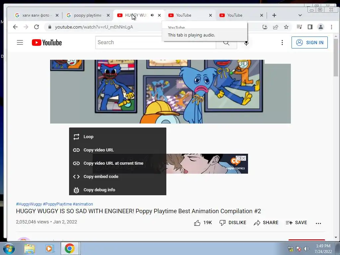Screen dimensions: 340x255
Task: Click the browser forward arrow
Action: (x=26, y=27)
